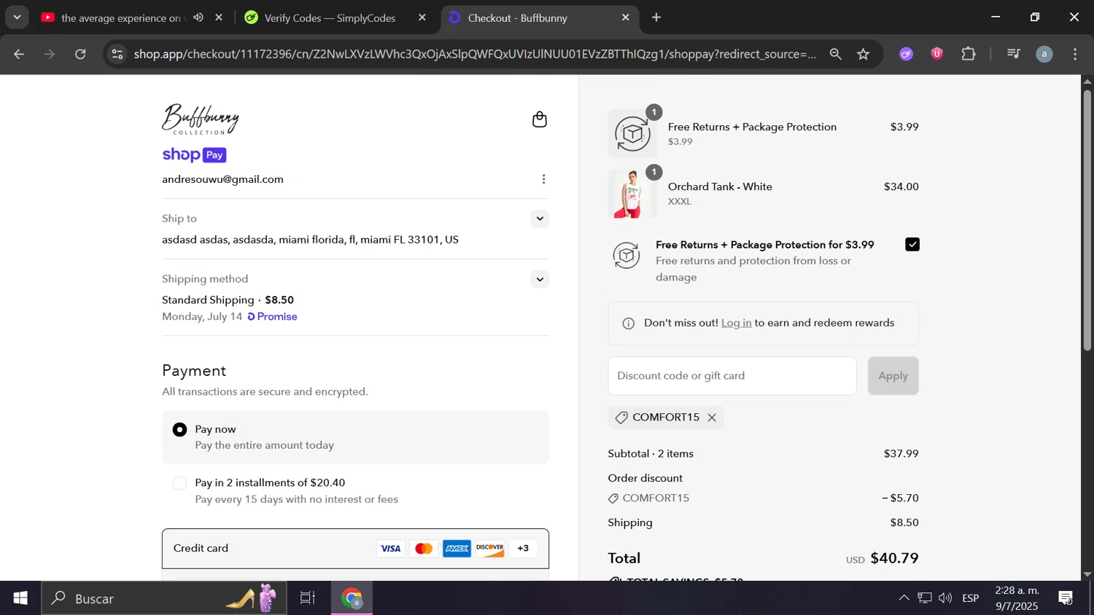Open the Windows Start menu
The width and height of the screenshot is (1094, 615).
(20, 598)
